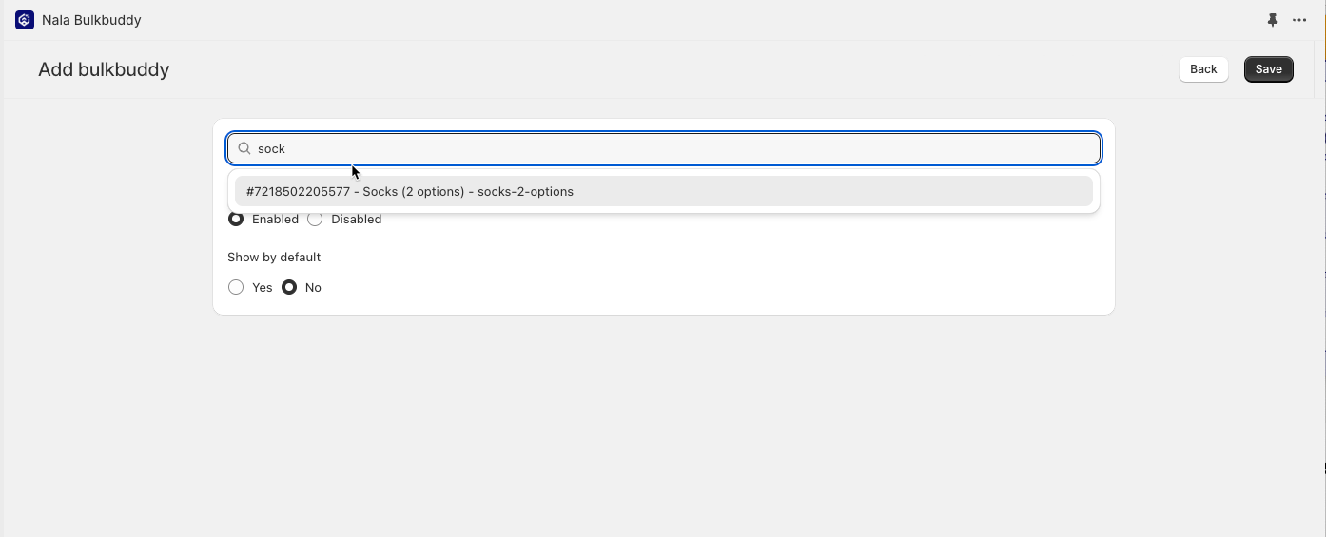1326x537 pixels.
Task: Click the "Add bulkbuddy" page heading
Action: [104, 69]
